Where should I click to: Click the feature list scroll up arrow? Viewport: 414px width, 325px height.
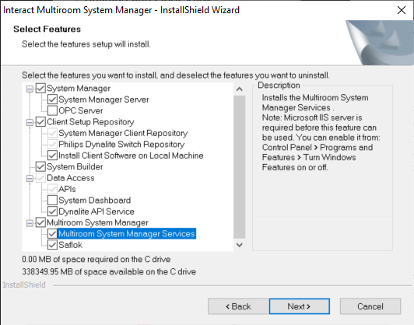coord(240,89)
